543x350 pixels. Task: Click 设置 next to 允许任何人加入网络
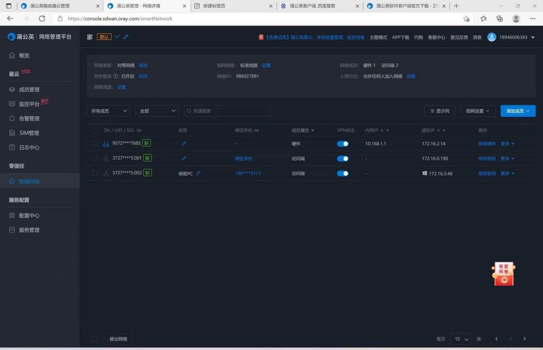(411, 76)
